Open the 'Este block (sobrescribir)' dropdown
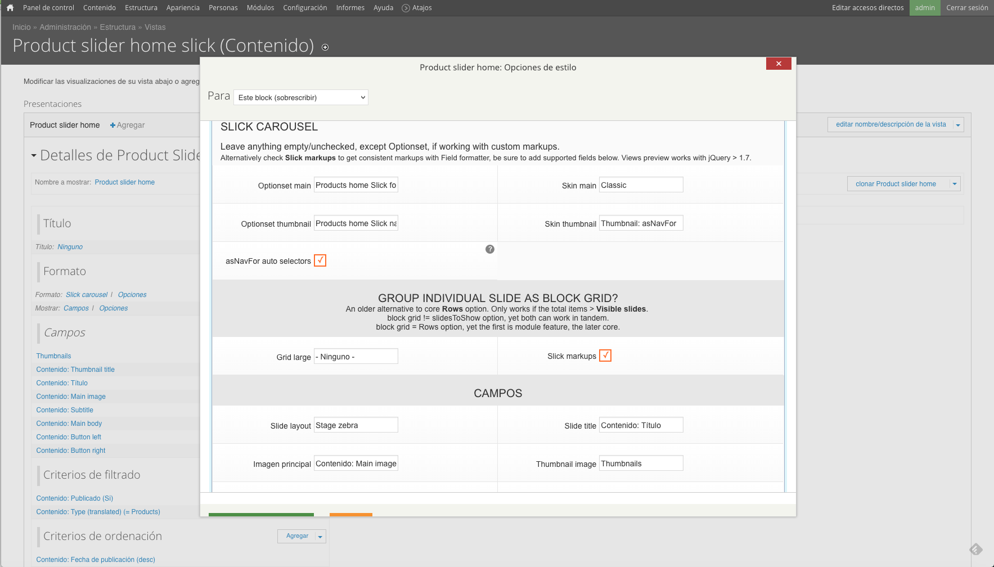994x567 pixels. tap(300, 97)
